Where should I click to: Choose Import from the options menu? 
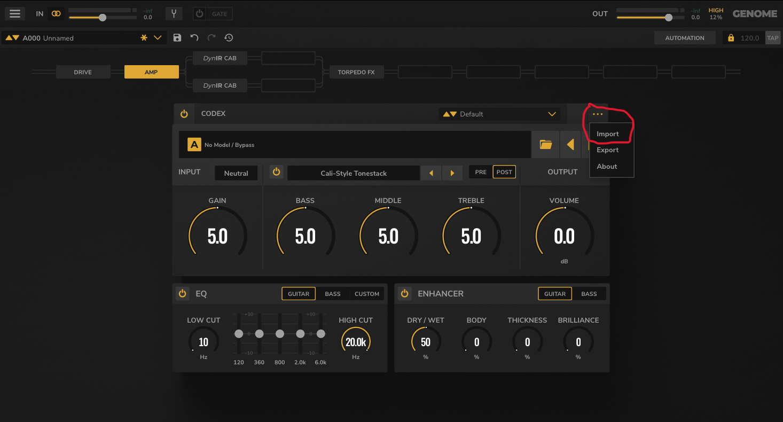pyautogui.click(x=608, y=134)
